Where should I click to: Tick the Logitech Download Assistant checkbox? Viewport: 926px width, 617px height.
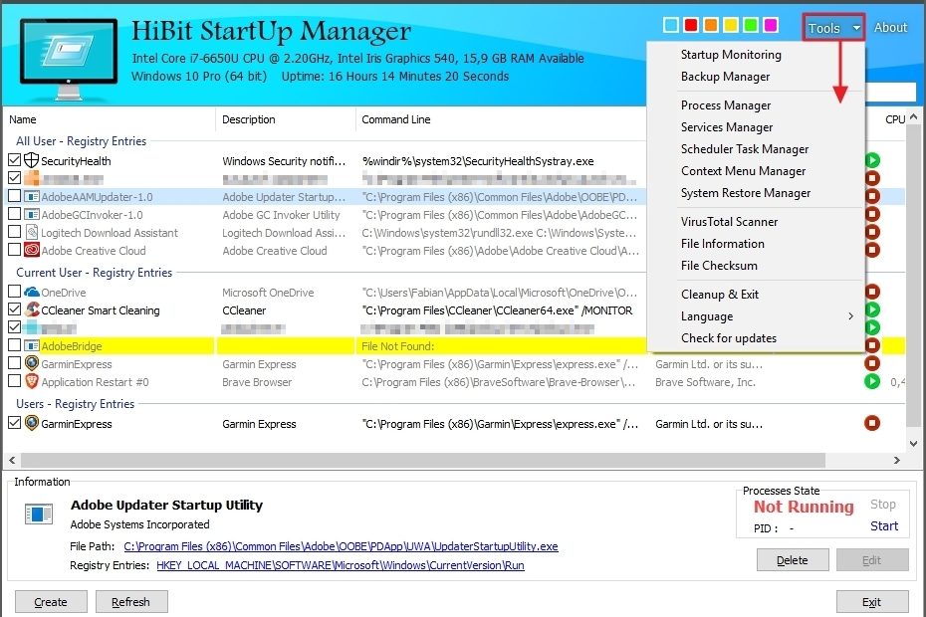tap(14, 232)
